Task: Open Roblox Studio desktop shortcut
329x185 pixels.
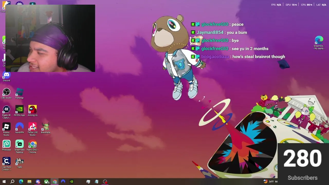Action: coord(6,129)
